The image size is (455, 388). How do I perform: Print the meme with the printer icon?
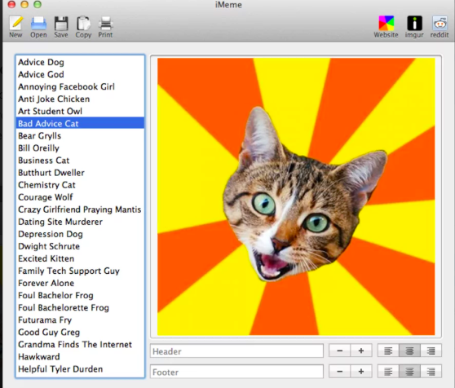coord(105,24)
